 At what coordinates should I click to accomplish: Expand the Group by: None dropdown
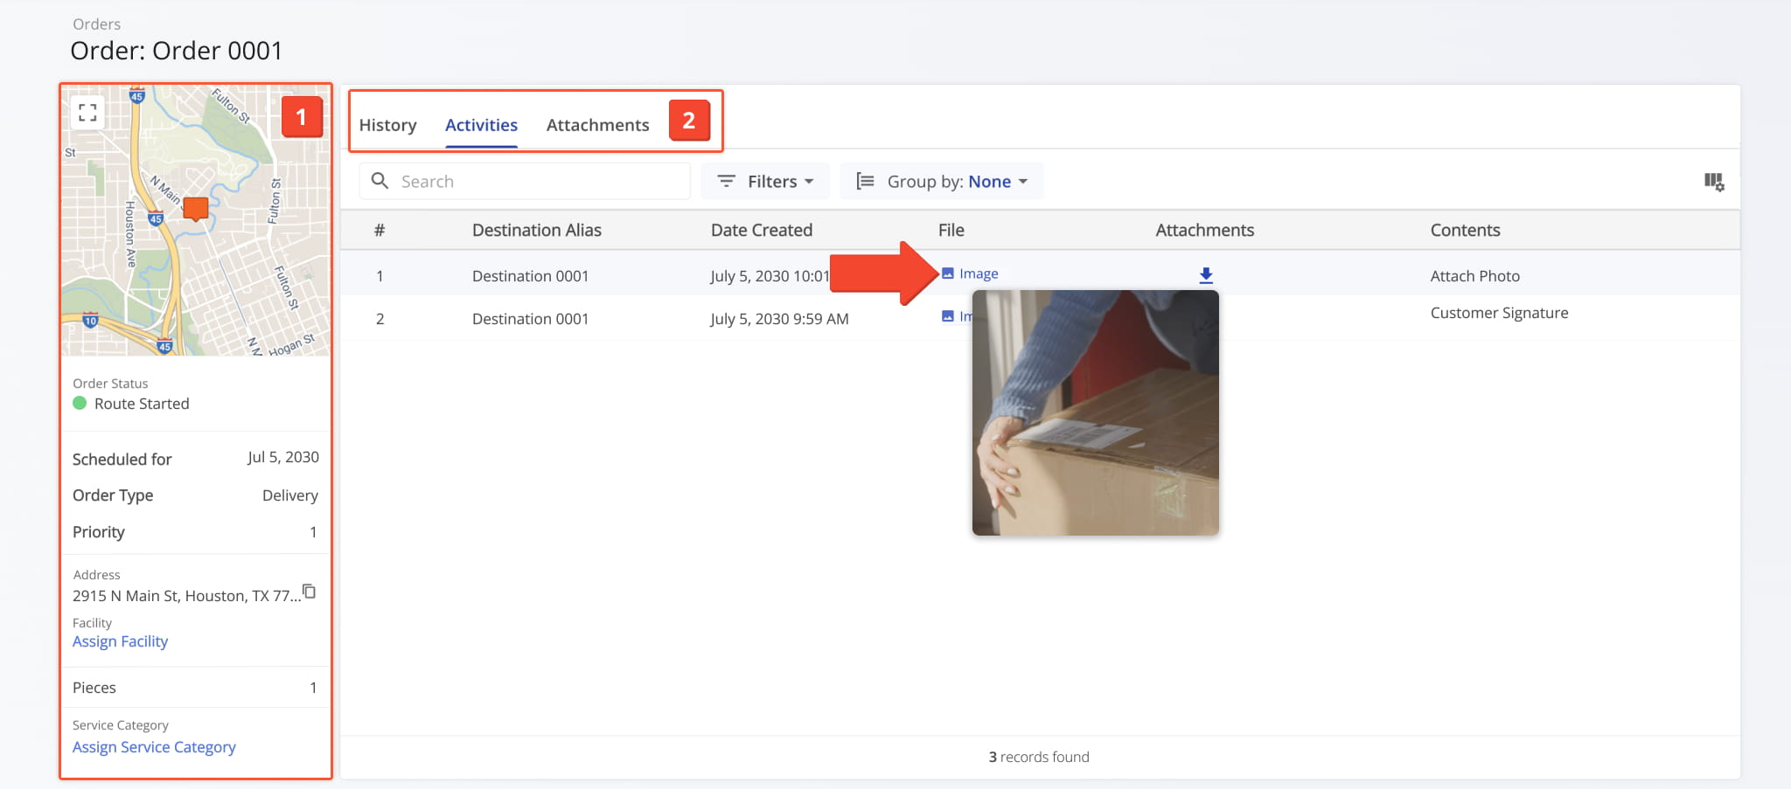coord(942,181)
